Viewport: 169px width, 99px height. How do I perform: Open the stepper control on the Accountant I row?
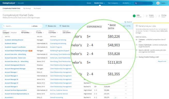116,97
